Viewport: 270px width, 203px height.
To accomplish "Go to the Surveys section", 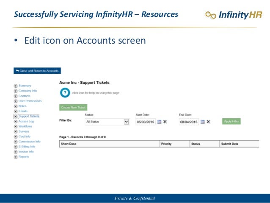I will [24, 131].
